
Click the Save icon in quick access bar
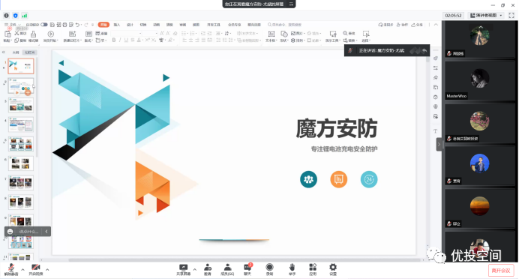52,25
